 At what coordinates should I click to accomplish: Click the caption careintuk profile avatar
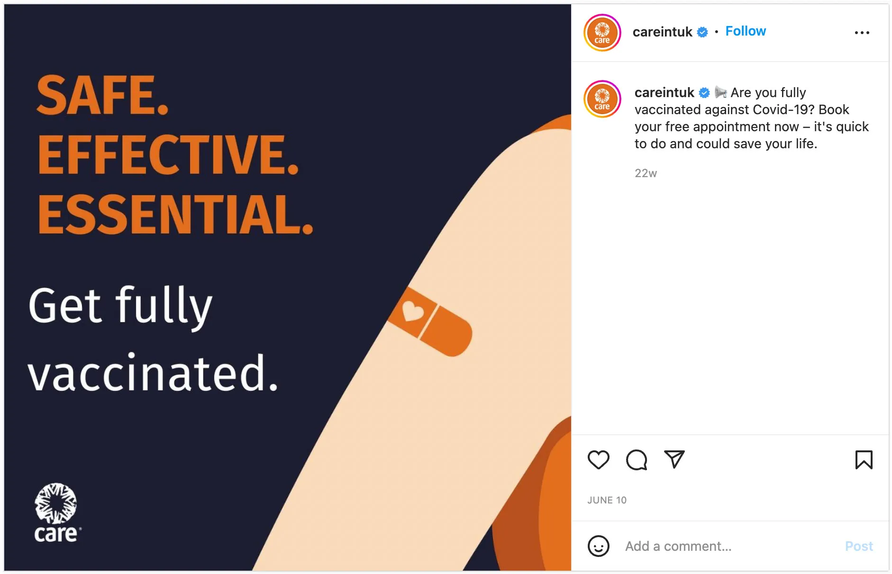coord(602,99)
